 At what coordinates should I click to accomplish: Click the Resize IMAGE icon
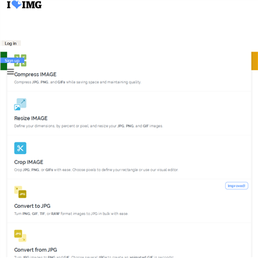[x=20, y=105]
